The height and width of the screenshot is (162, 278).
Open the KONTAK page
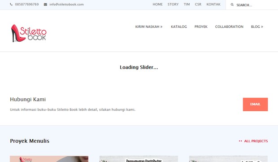(213, 4)
